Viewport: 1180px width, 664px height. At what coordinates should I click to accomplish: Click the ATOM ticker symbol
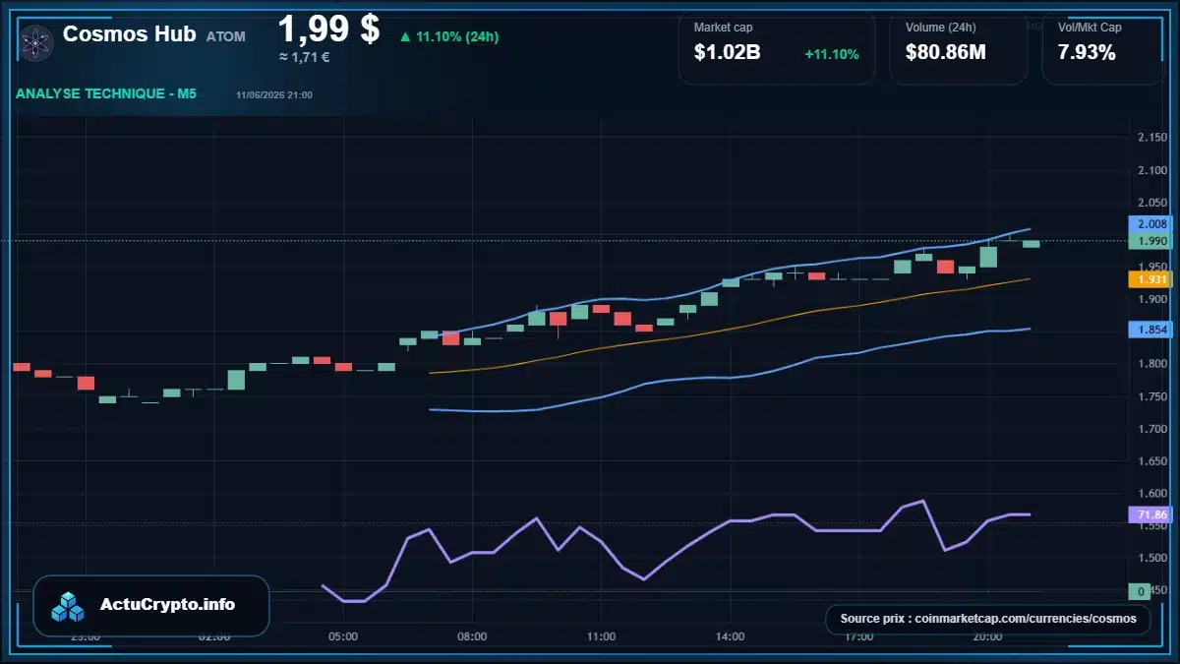[226, 36]
